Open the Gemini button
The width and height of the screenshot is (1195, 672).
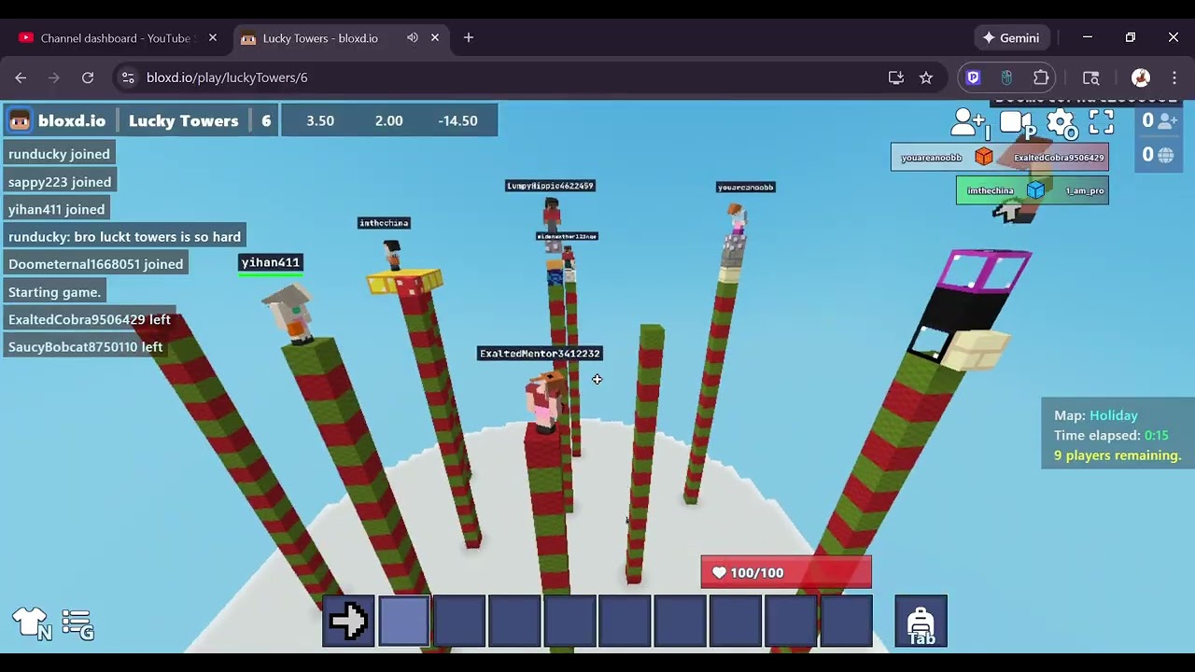[1011, 38]
